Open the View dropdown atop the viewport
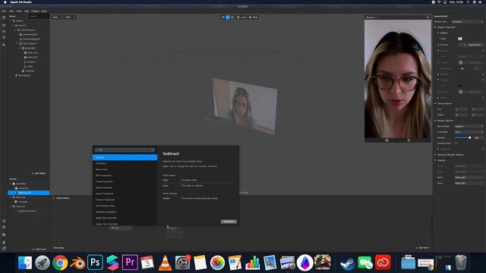The height and width of the screenshot is (273, 486). point(57,17)
